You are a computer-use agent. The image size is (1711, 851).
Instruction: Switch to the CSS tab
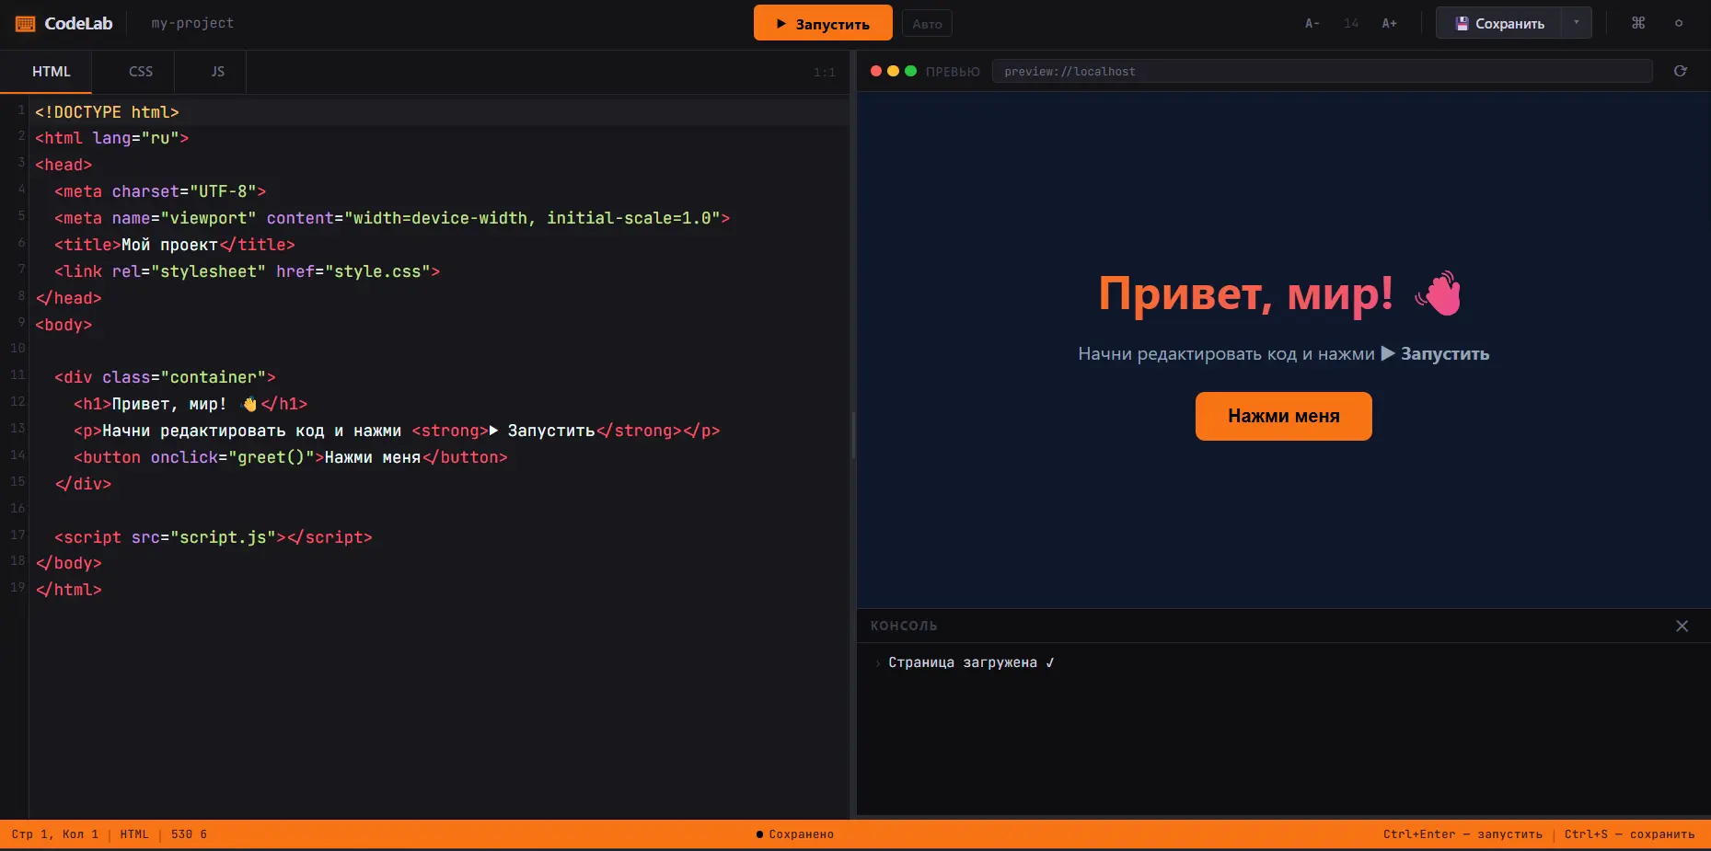[x=141, y=71]
